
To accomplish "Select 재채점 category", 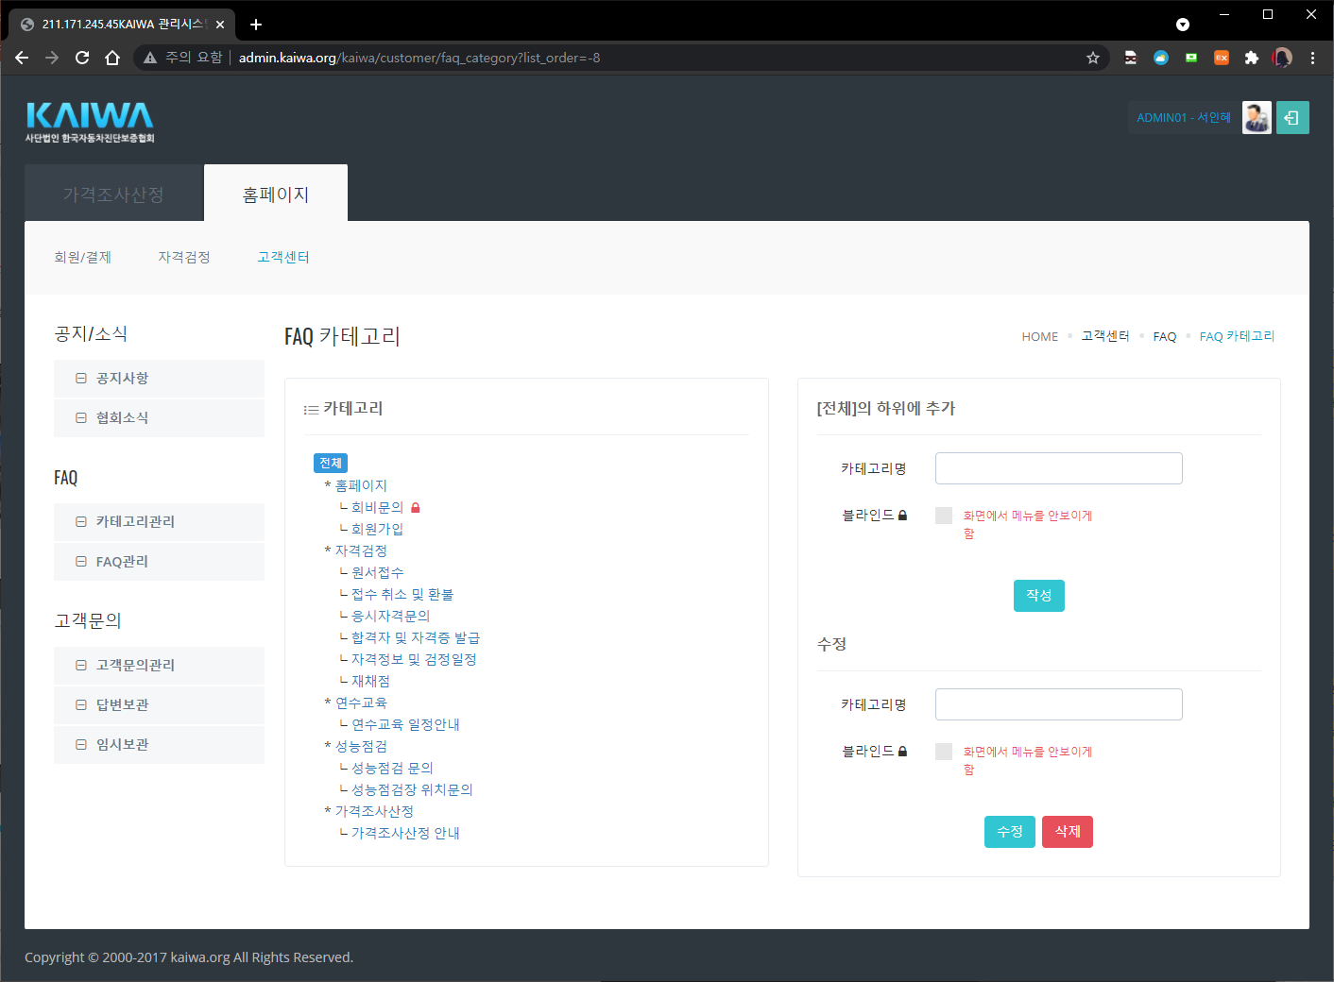I will click(370, 681).
